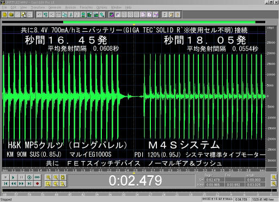This screenshot has width=279, height=202.
Task: Click the selection Begin time field
Action: [213, 180]
